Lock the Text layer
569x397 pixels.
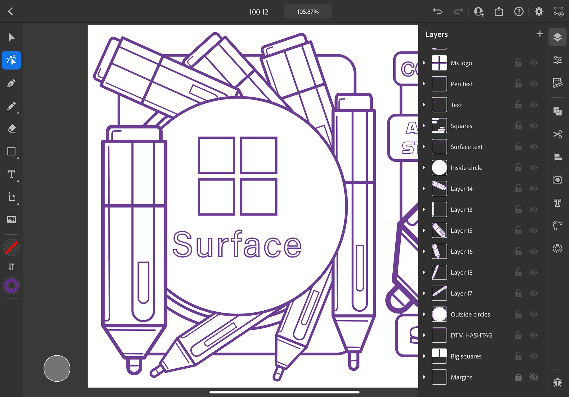pyautogui.click(x=518, y=105)
